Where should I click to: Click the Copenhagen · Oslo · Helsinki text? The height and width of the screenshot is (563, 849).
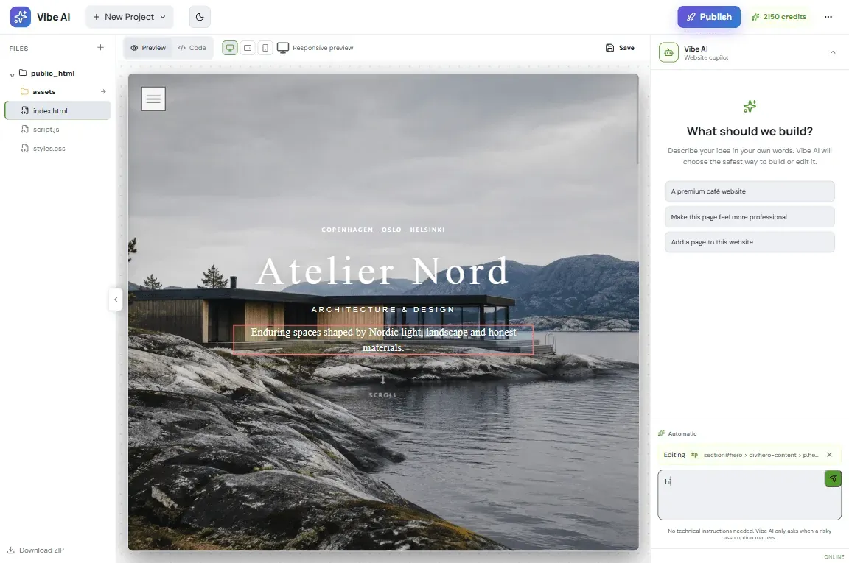(x=382, y=230)
